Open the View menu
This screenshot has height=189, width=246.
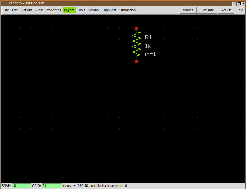point(39,10)
